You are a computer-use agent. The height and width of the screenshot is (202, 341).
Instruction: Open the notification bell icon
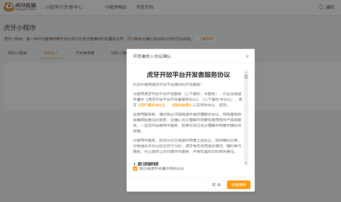pos(321,7)
